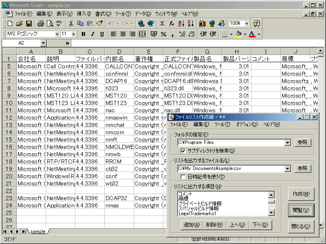Toggle the Drawing toolbar icon
The image size is (326, 244).
coord(221,24)
